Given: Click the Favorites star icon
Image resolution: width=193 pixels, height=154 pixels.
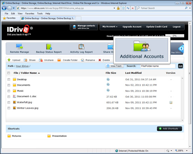Looking at the screenshot, I should point(5,18).
